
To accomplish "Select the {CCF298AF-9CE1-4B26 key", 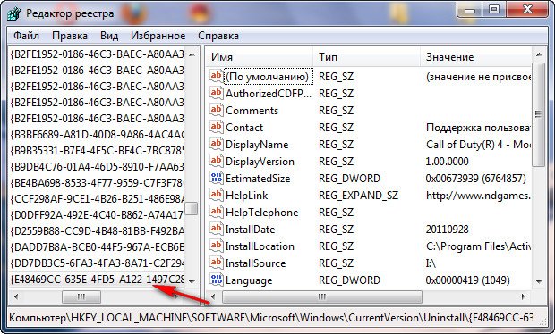I will (98, 199).
